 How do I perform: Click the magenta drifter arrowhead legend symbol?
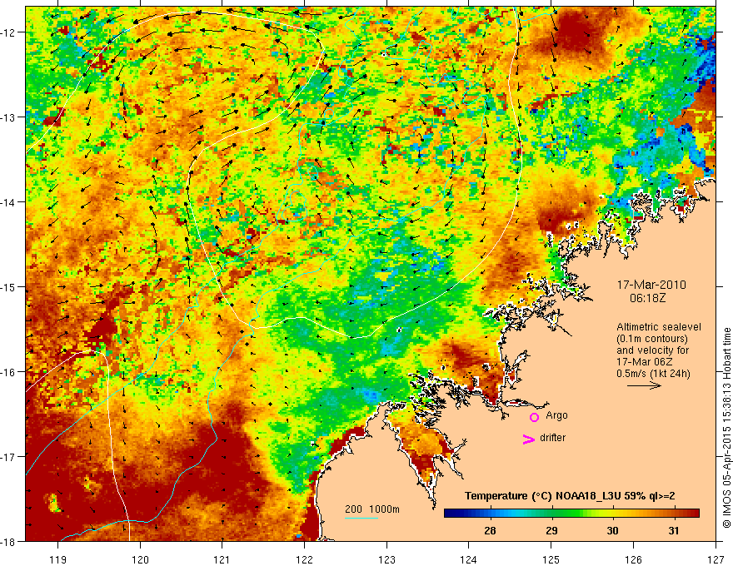coord(529,439)
